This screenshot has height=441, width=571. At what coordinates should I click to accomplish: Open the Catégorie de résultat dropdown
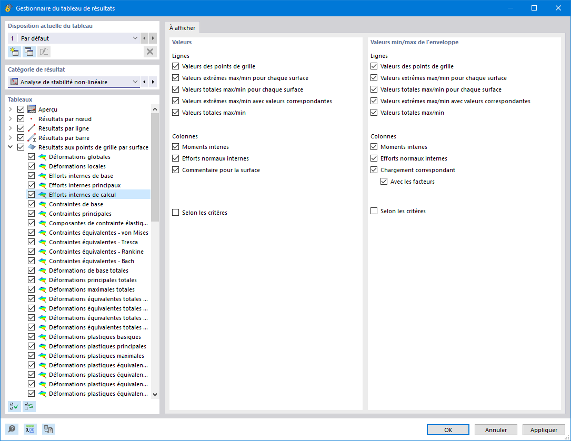(x=135, y=82)
